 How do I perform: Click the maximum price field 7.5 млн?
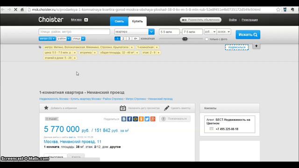[192, 32]
